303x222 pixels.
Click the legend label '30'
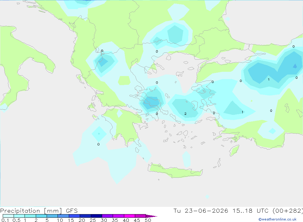[104, 220]
